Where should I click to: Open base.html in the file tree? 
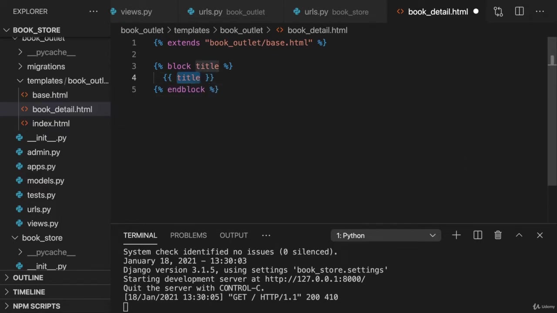50,95
